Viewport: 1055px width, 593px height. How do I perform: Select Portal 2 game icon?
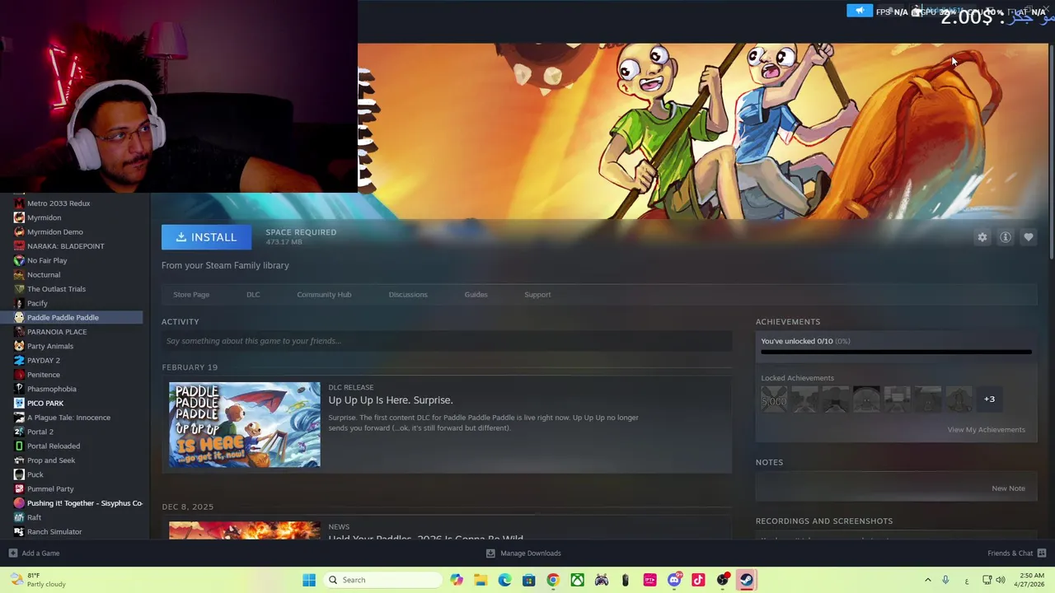tap(19, 432)
